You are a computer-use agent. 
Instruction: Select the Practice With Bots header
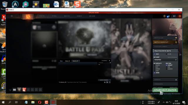(x=165, y=51)
